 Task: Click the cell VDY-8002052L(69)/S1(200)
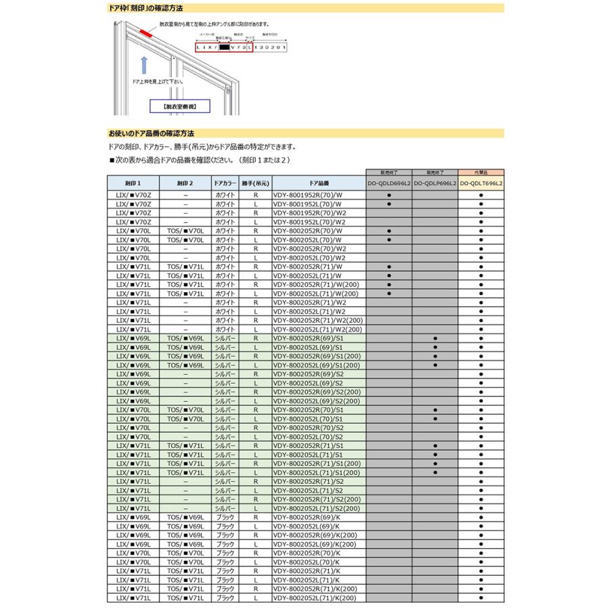(x=319, y=365)
